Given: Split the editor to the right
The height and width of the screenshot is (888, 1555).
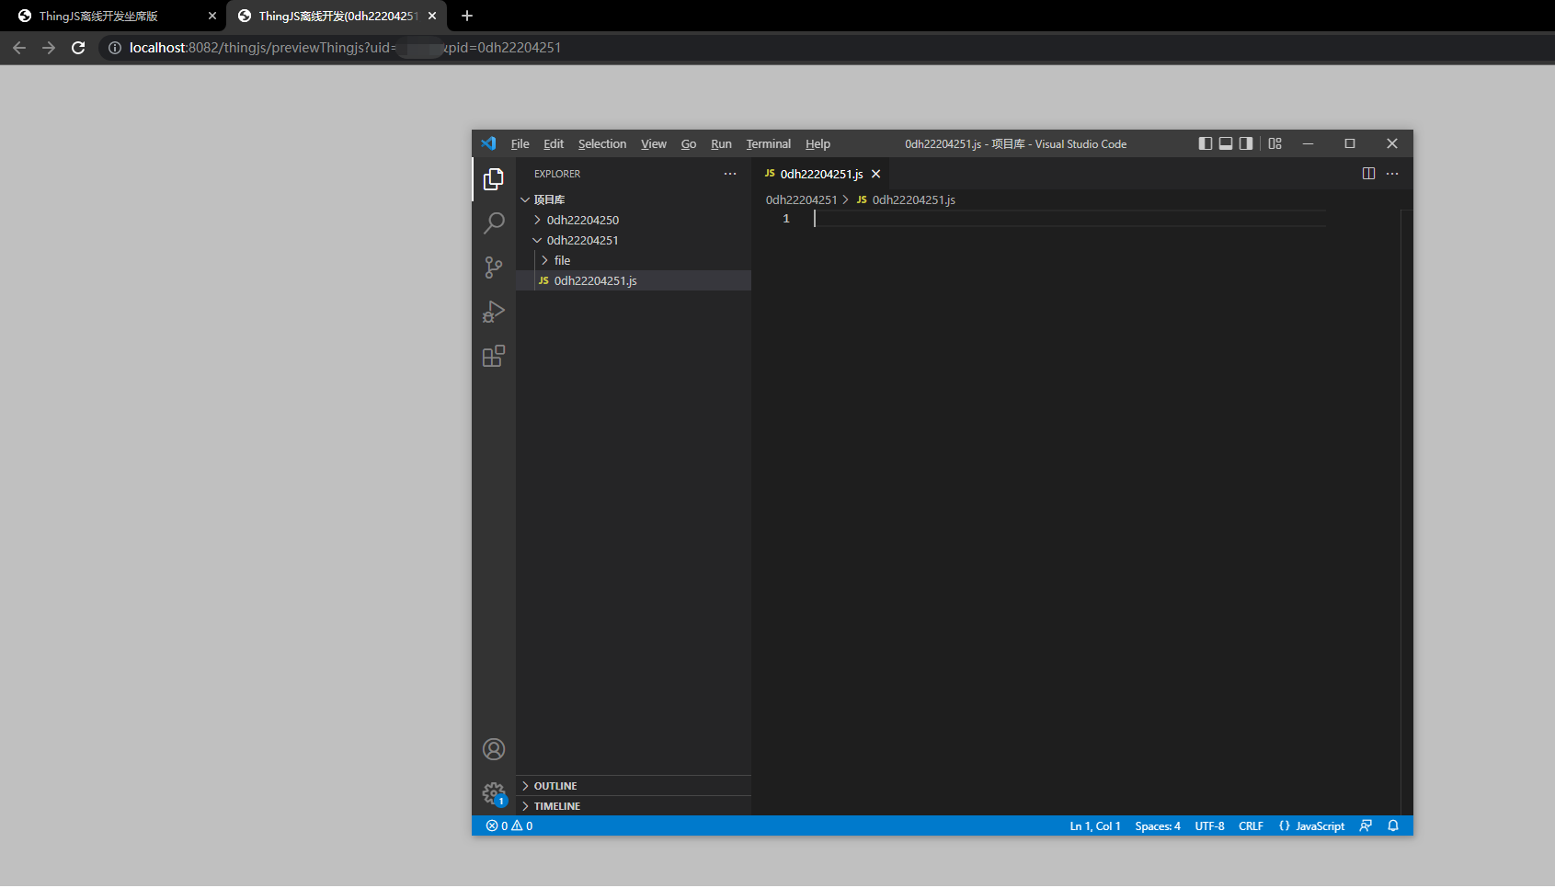Looking at the screenshot, I should 1368,174.
